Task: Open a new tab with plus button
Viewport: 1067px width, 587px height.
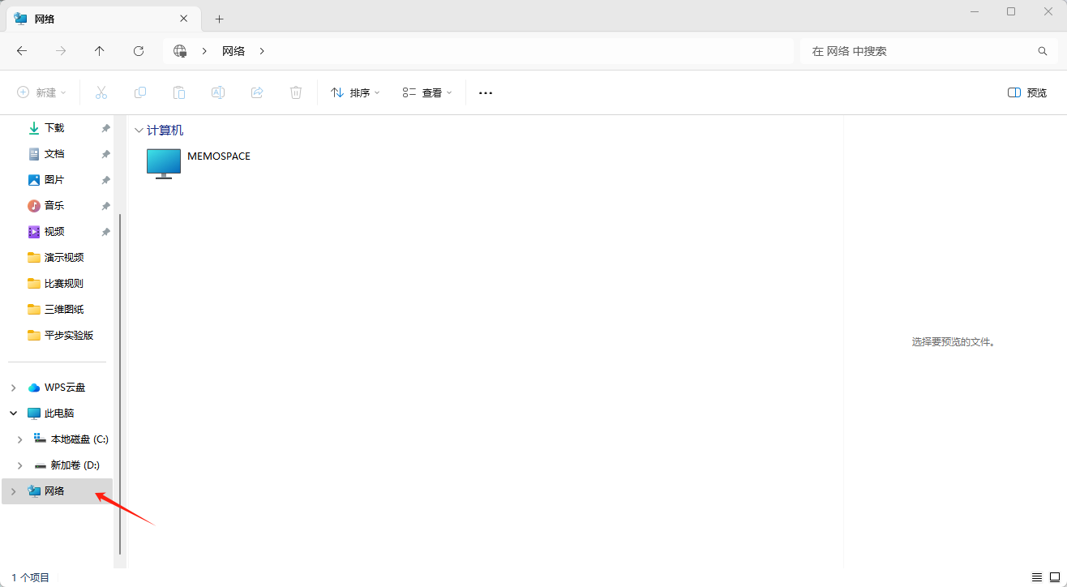Action: tap(219, 19)
